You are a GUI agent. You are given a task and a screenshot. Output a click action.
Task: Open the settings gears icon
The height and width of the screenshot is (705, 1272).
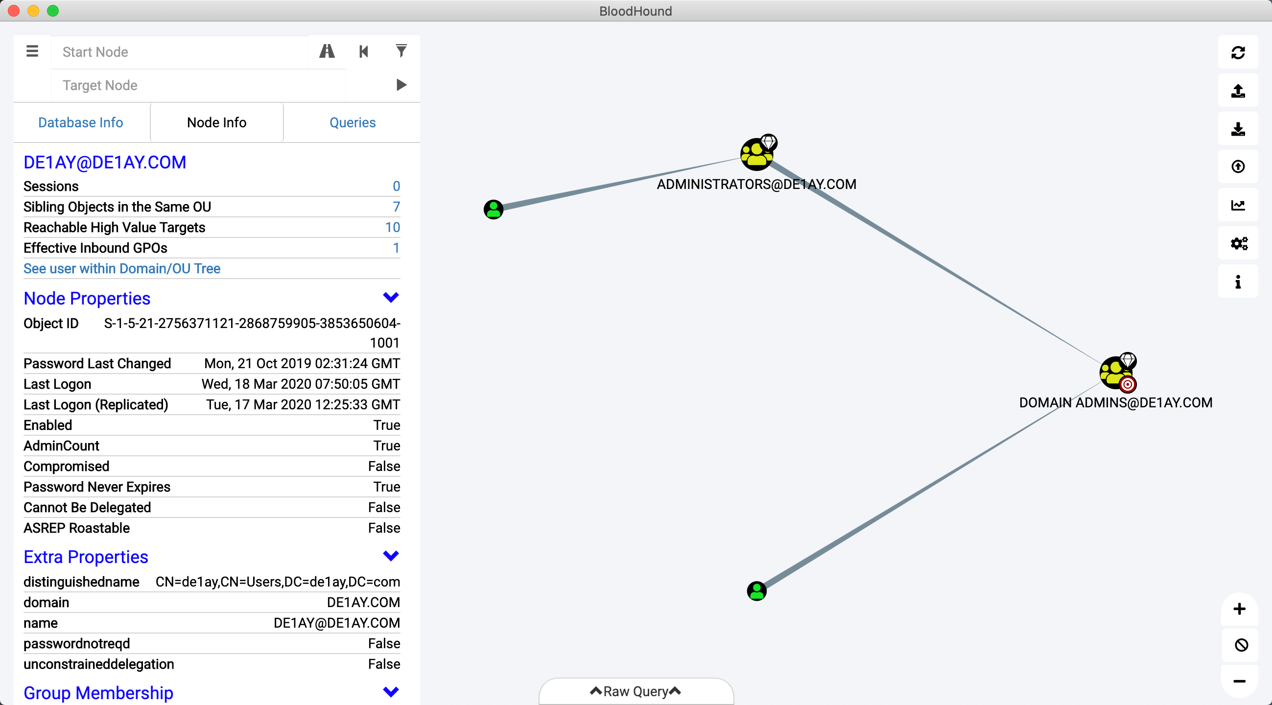click(1237, 244)
